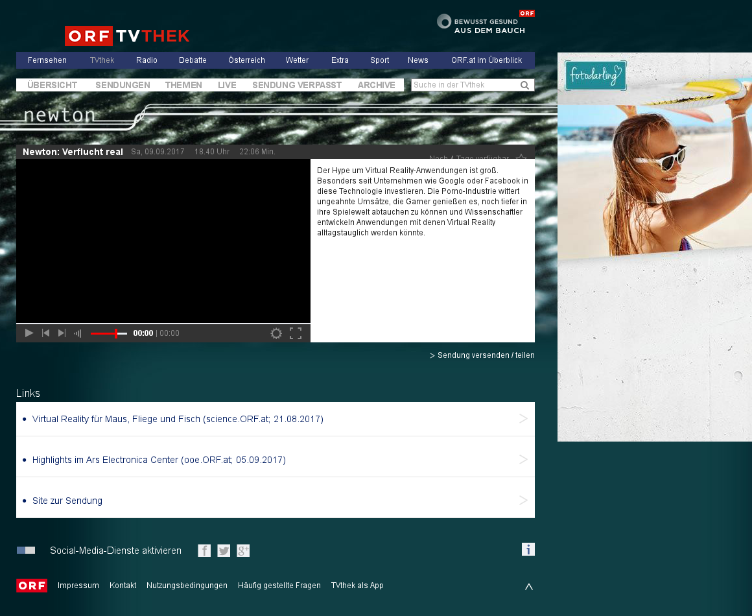Expand Sendung versenden / teilen
Viewport: 752px width, 616px height.
click(x=482, y=355)
